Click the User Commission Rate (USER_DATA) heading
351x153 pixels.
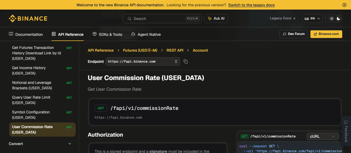[x=146, y=78]
